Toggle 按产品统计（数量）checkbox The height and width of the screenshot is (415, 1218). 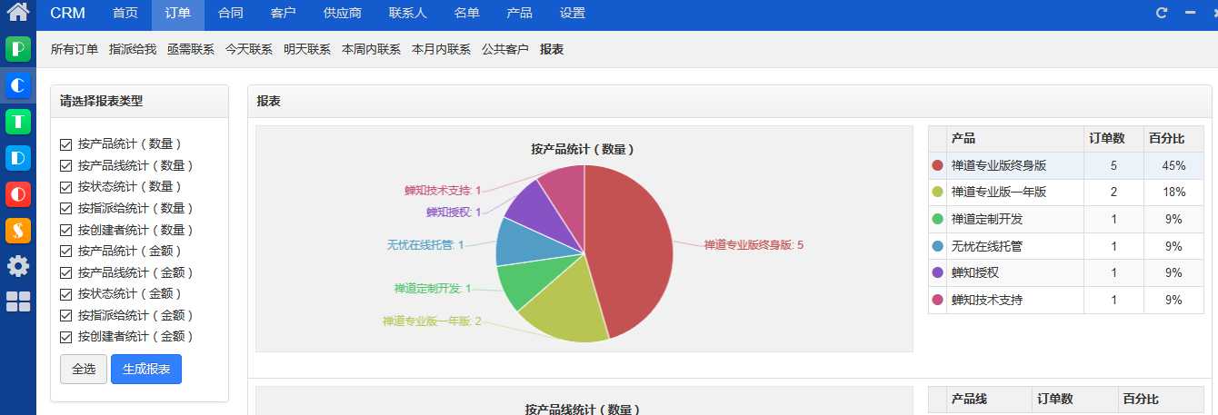pyautogui.click(x=65, y=144)
